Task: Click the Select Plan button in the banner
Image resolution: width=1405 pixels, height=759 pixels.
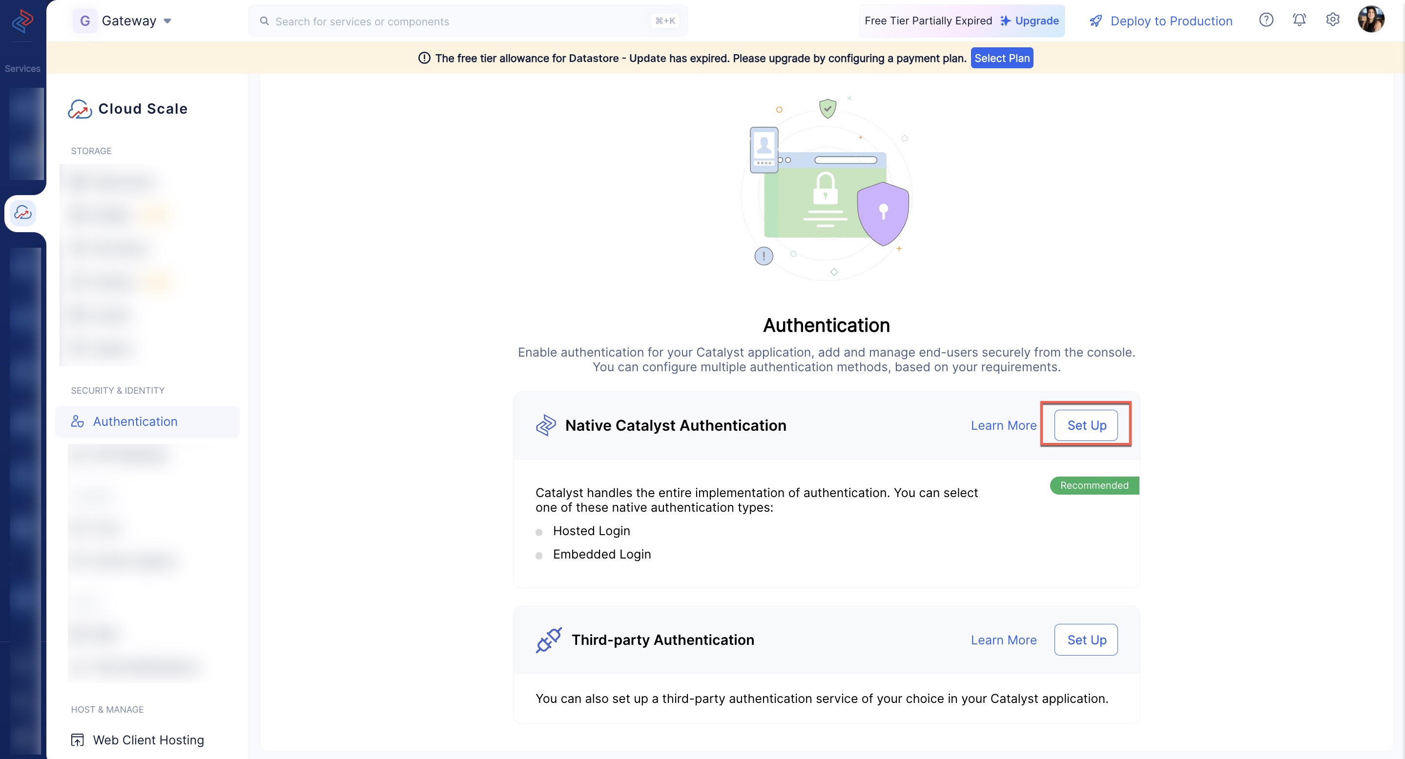Action: 1002,58
